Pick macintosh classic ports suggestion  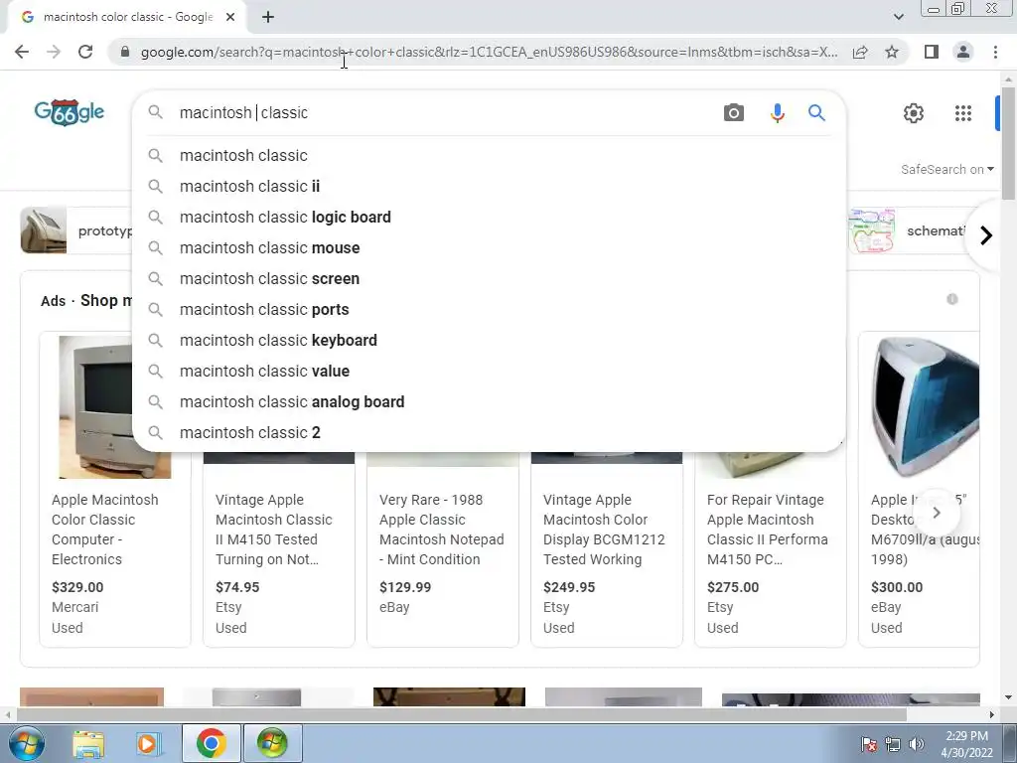click(489, 310)
